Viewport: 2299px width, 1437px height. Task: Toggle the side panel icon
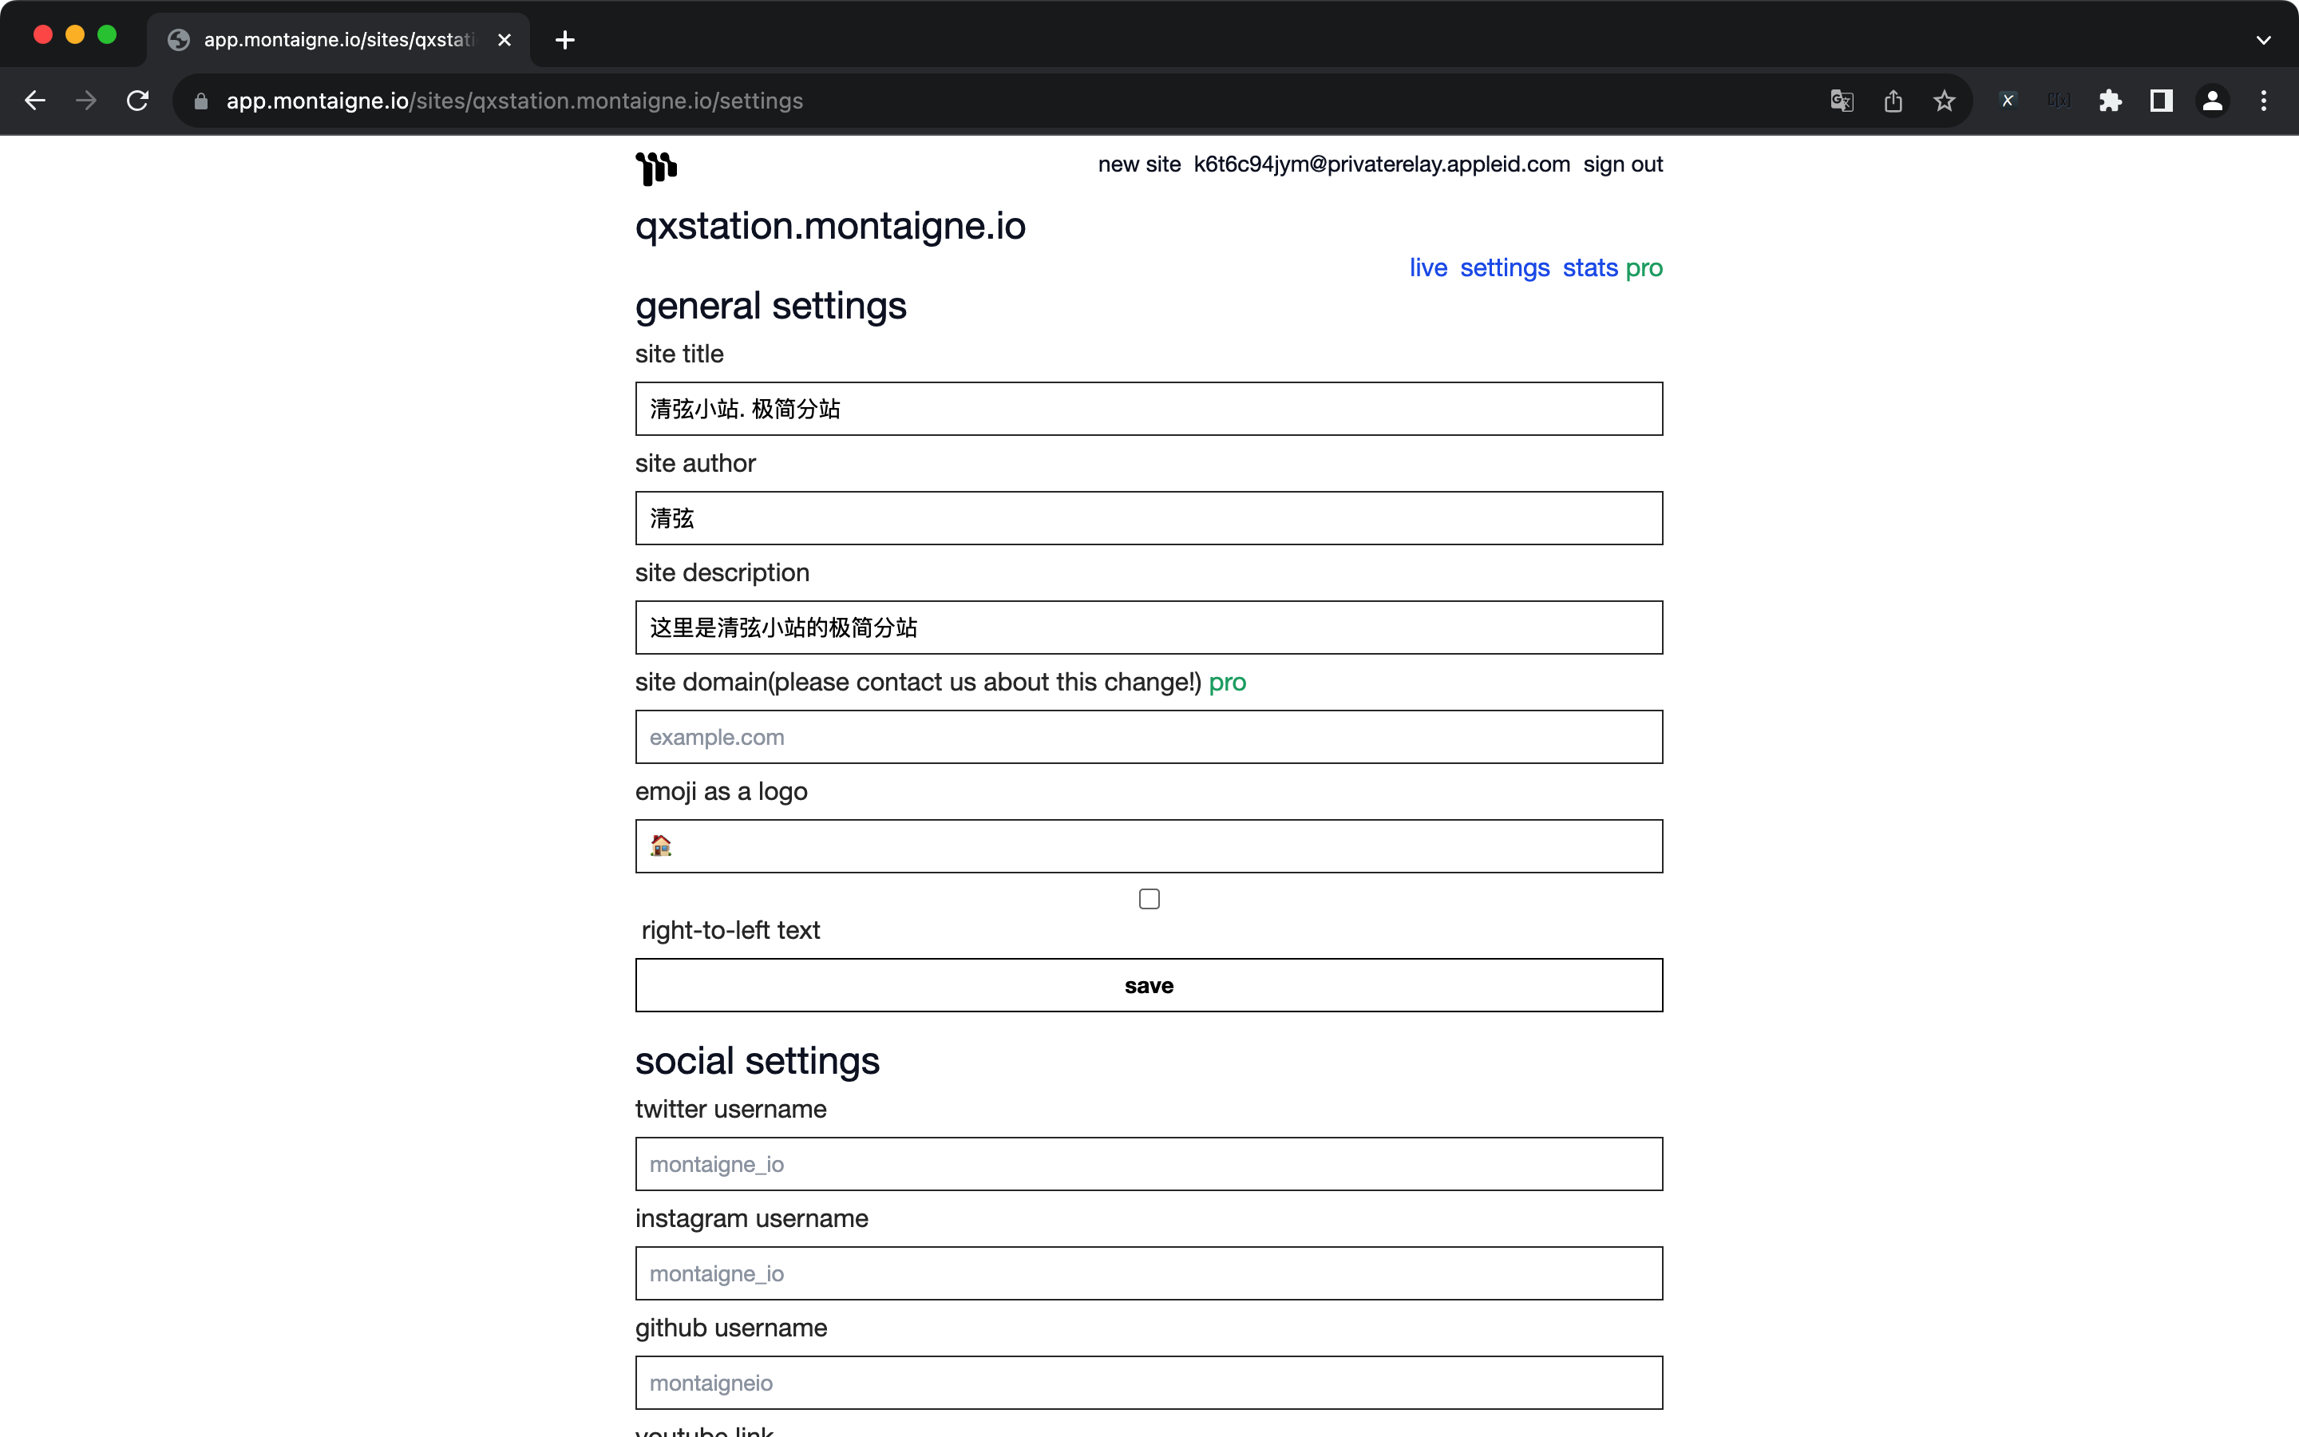2161,101
